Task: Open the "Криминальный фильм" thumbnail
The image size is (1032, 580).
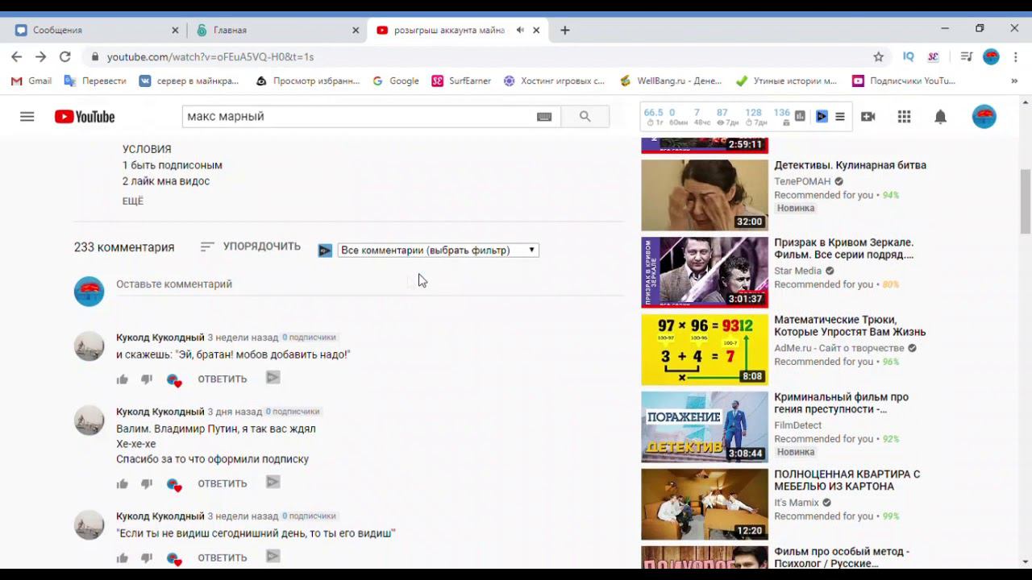Action: (705, 427)
